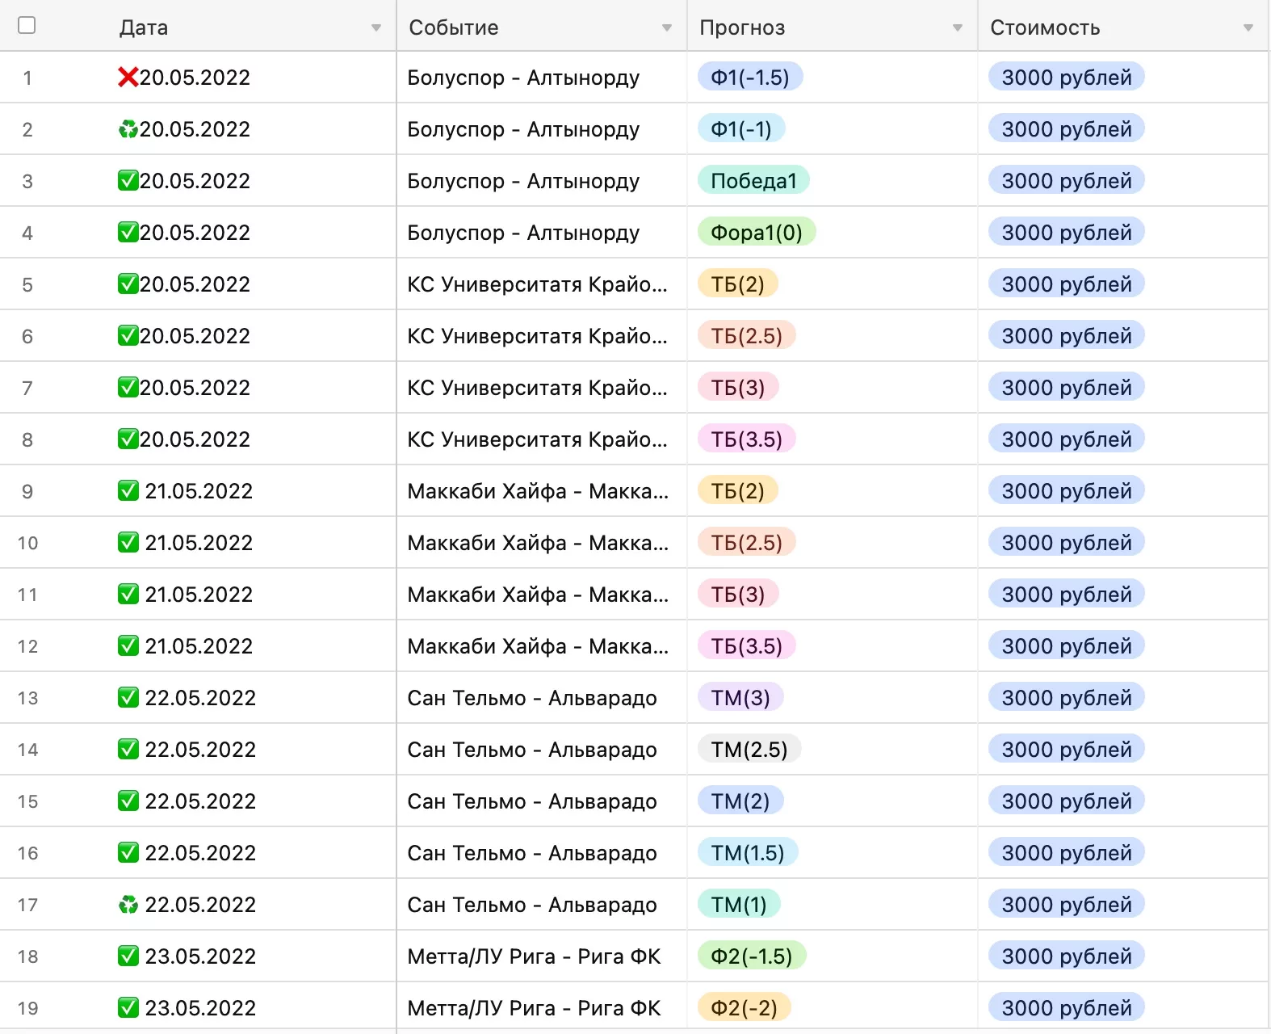1271x1034 pixels.
Task: Click the Ф2(-2) orange tag
Action: click(x=743, y=1008)
